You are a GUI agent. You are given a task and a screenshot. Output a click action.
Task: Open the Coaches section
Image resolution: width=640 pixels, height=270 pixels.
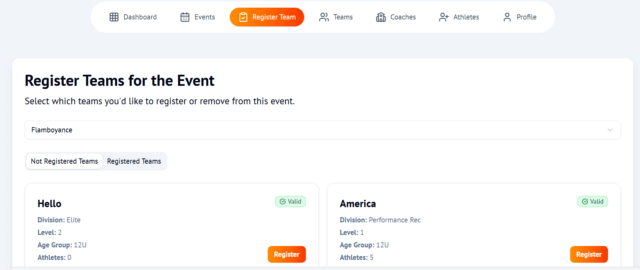click(396, 17)
